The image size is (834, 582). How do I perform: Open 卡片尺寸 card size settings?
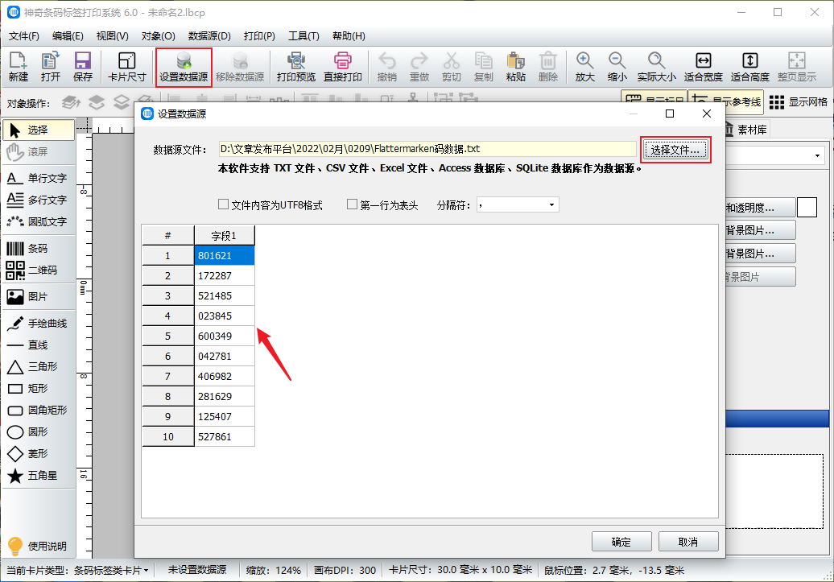[126, 67]
